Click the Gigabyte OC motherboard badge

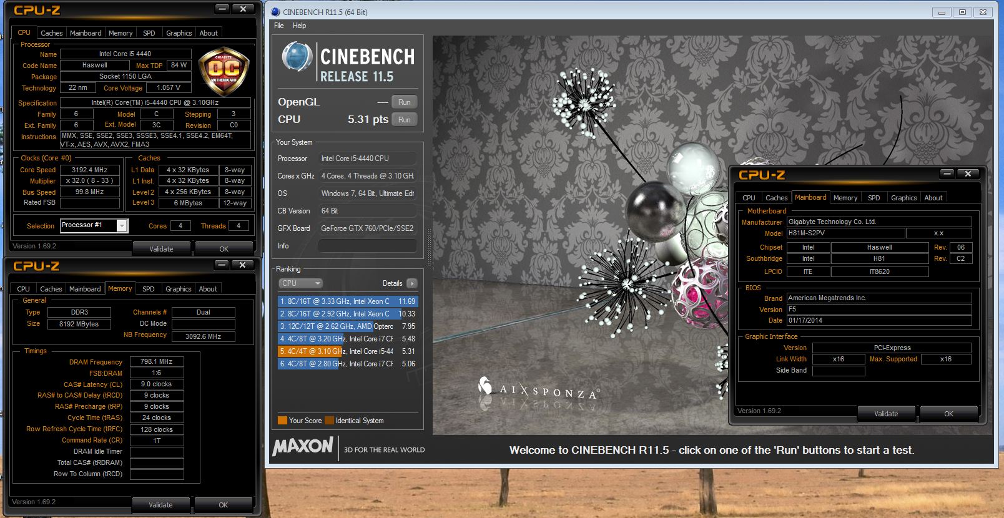point(224,71)
